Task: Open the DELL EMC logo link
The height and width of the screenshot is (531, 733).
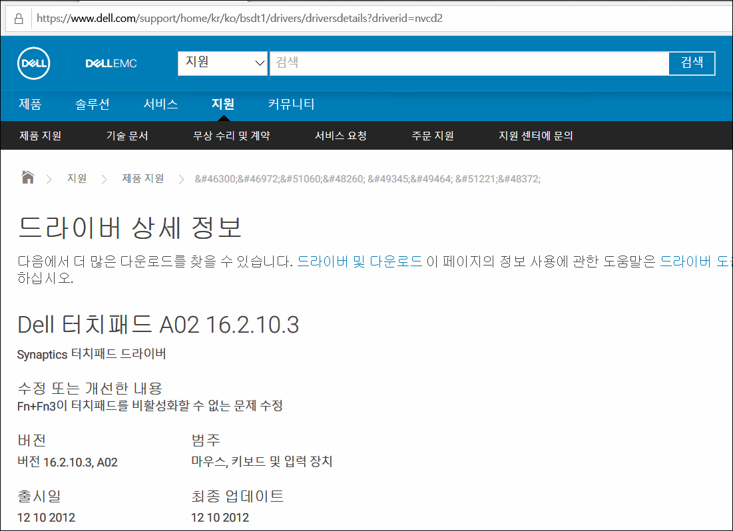Action: click(111, 64)
